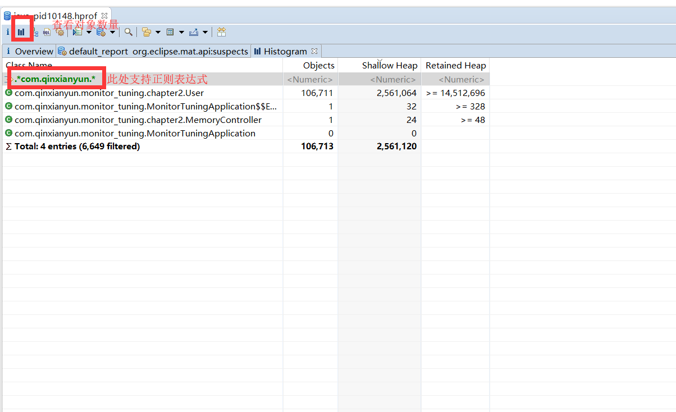676x412 pixels.
Task: Click the Compare to another heap dump icon
Action: click(x=221, y=32)
